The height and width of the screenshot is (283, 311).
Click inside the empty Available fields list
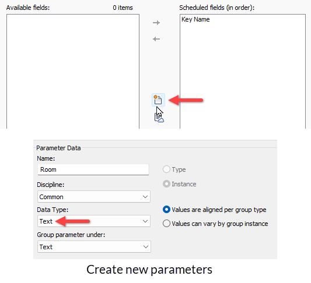tap(73, 71)
